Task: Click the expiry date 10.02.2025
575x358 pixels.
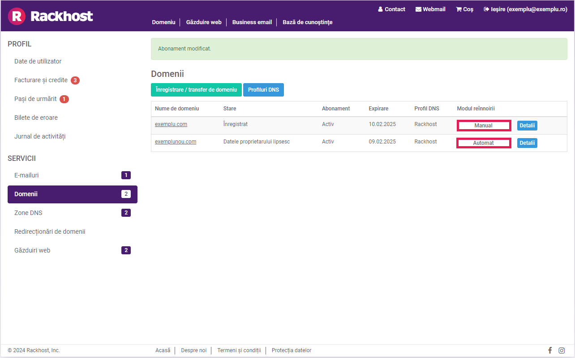Action: pyautogui.click(x=382, y=124)
